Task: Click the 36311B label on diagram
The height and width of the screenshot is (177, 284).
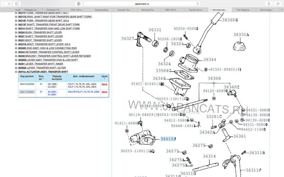Action: (257, 153)
